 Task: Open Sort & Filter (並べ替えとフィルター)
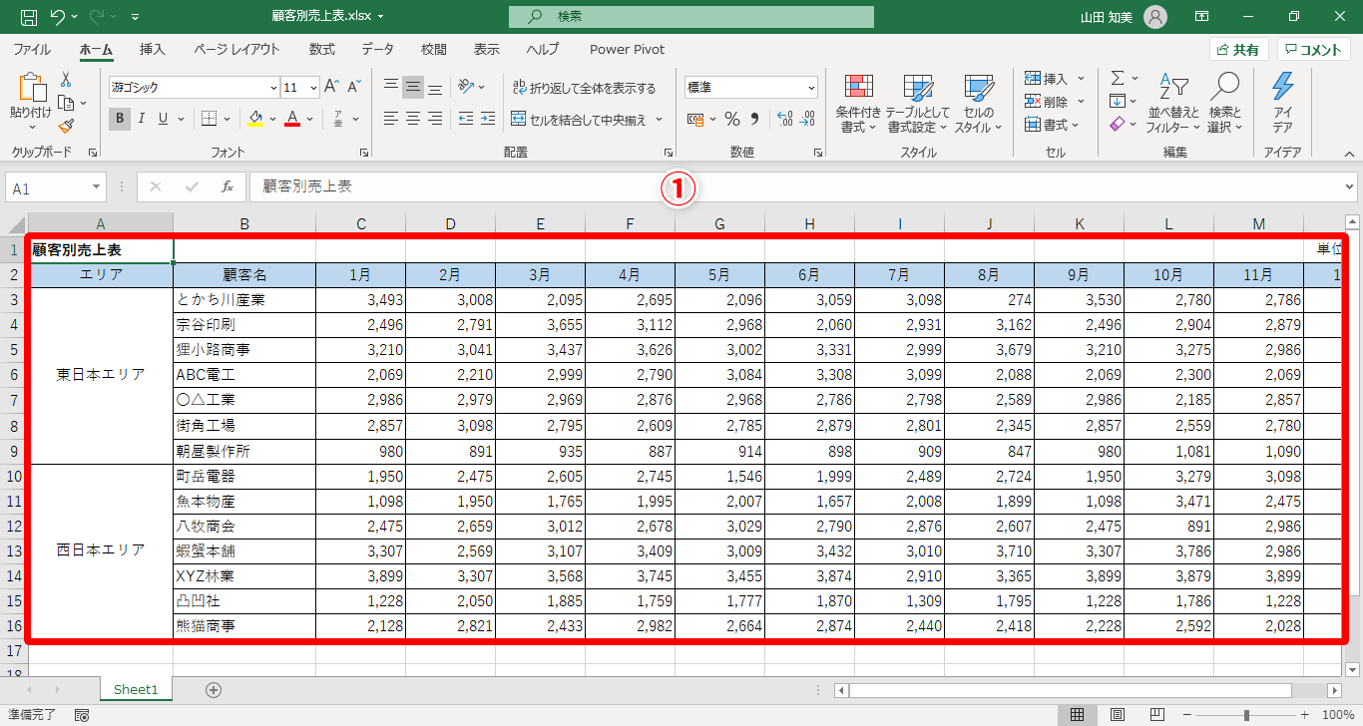1173,104
